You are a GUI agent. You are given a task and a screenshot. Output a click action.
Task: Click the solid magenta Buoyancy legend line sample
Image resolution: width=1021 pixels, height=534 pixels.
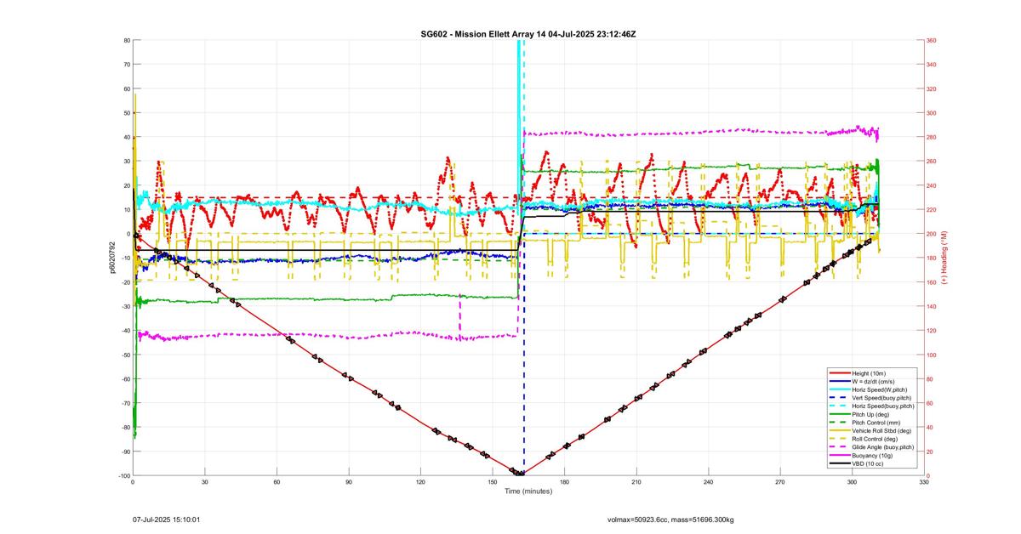(839, 455)
